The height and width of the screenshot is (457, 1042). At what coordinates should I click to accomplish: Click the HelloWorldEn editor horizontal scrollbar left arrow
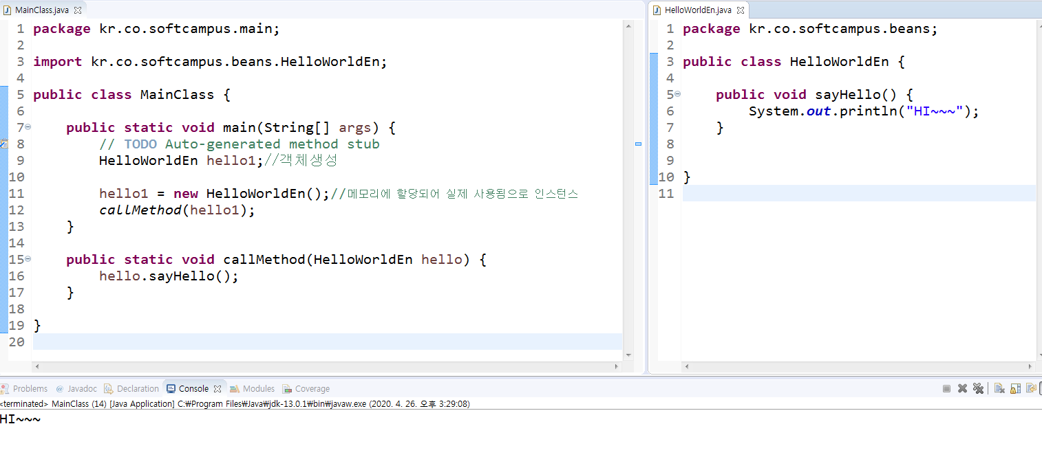[x=687, y=366]
